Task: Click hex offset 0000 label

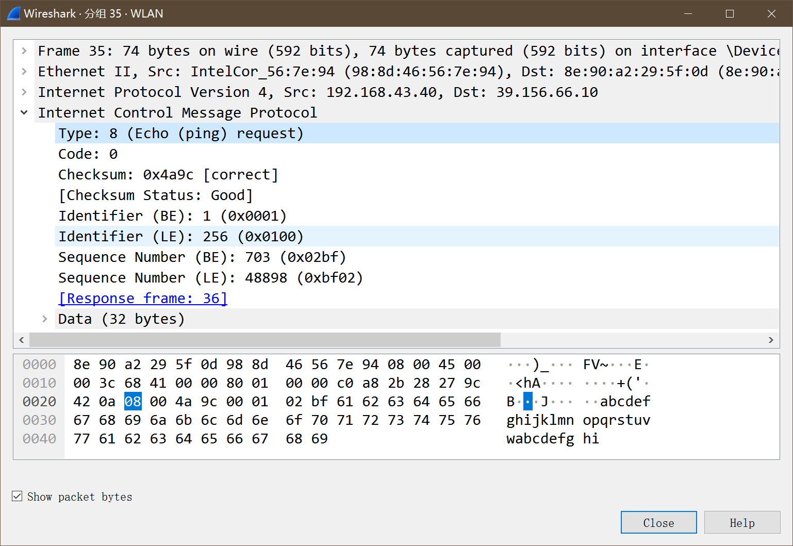Action: click(39, 364)
